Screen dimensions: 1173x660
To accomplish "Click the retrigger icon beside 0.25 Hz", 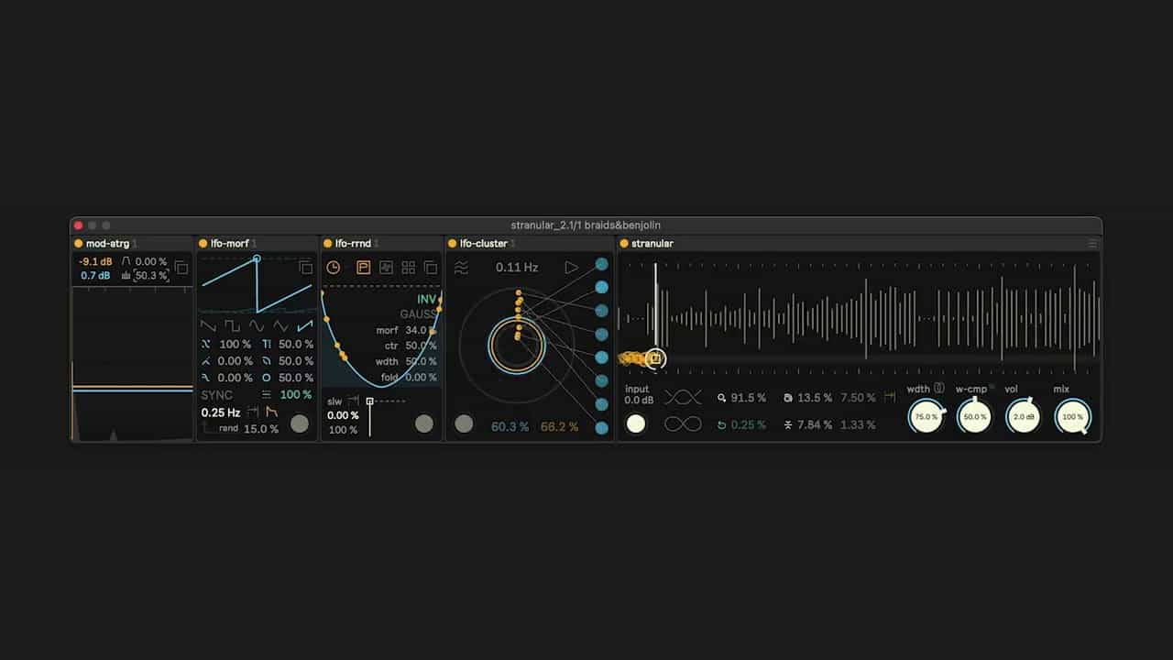I will point(253,412).
